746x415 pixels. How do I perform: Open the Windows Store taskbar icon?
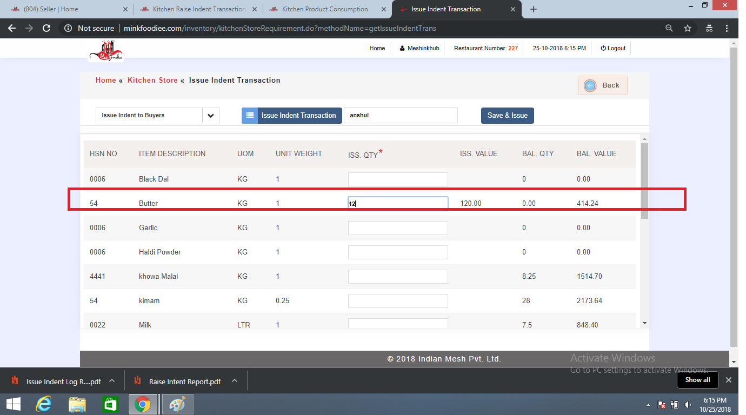(x=110, y=404)
